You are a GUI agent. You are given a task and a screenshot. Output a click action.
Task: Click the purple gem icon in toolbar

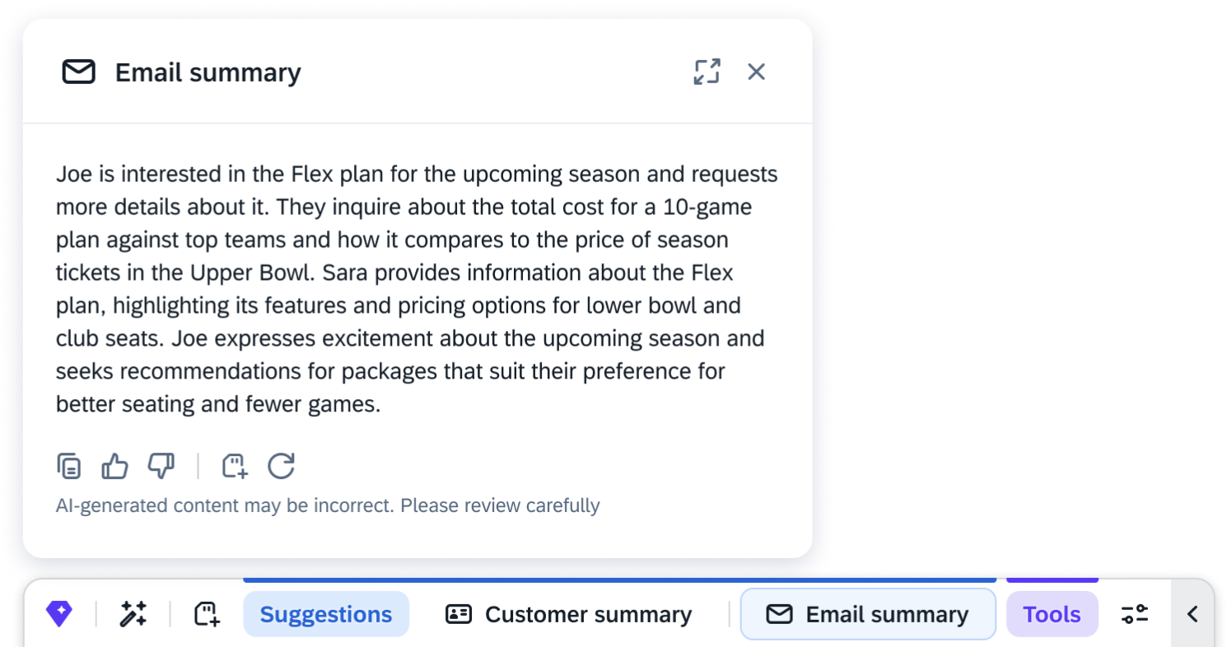tap(59, 614)
